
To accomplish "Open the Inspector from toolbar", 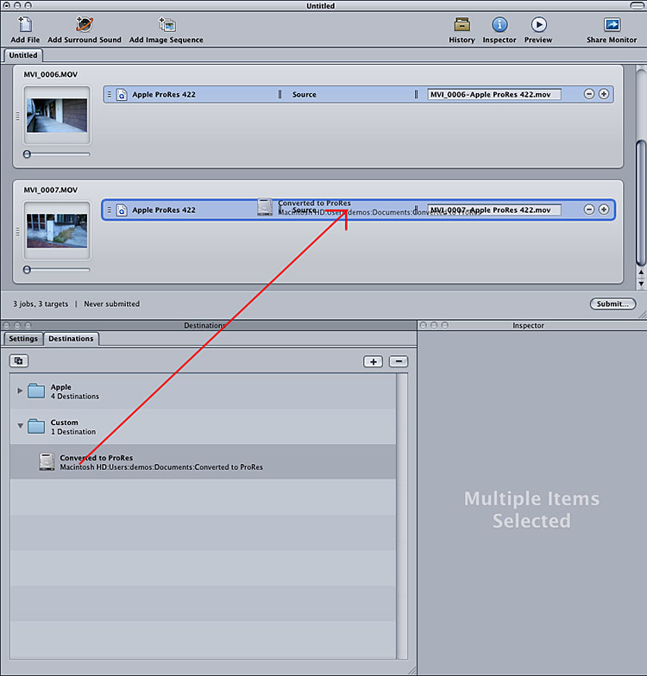I will pos(499,25).
